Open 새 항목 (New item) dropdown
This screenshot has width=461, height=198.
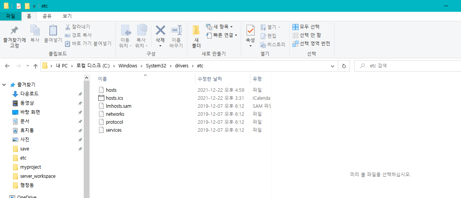(219, 27)
